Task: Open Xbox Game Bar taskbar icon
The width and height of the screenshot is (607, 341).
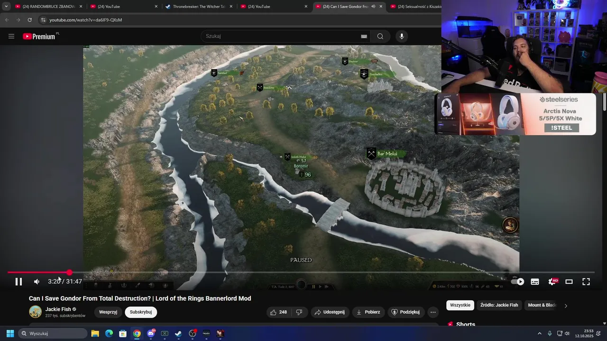Action: (165, 333)
